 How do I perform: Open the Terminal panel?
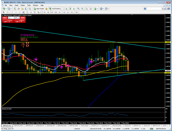pyautogui.click(x=26, y=8)
